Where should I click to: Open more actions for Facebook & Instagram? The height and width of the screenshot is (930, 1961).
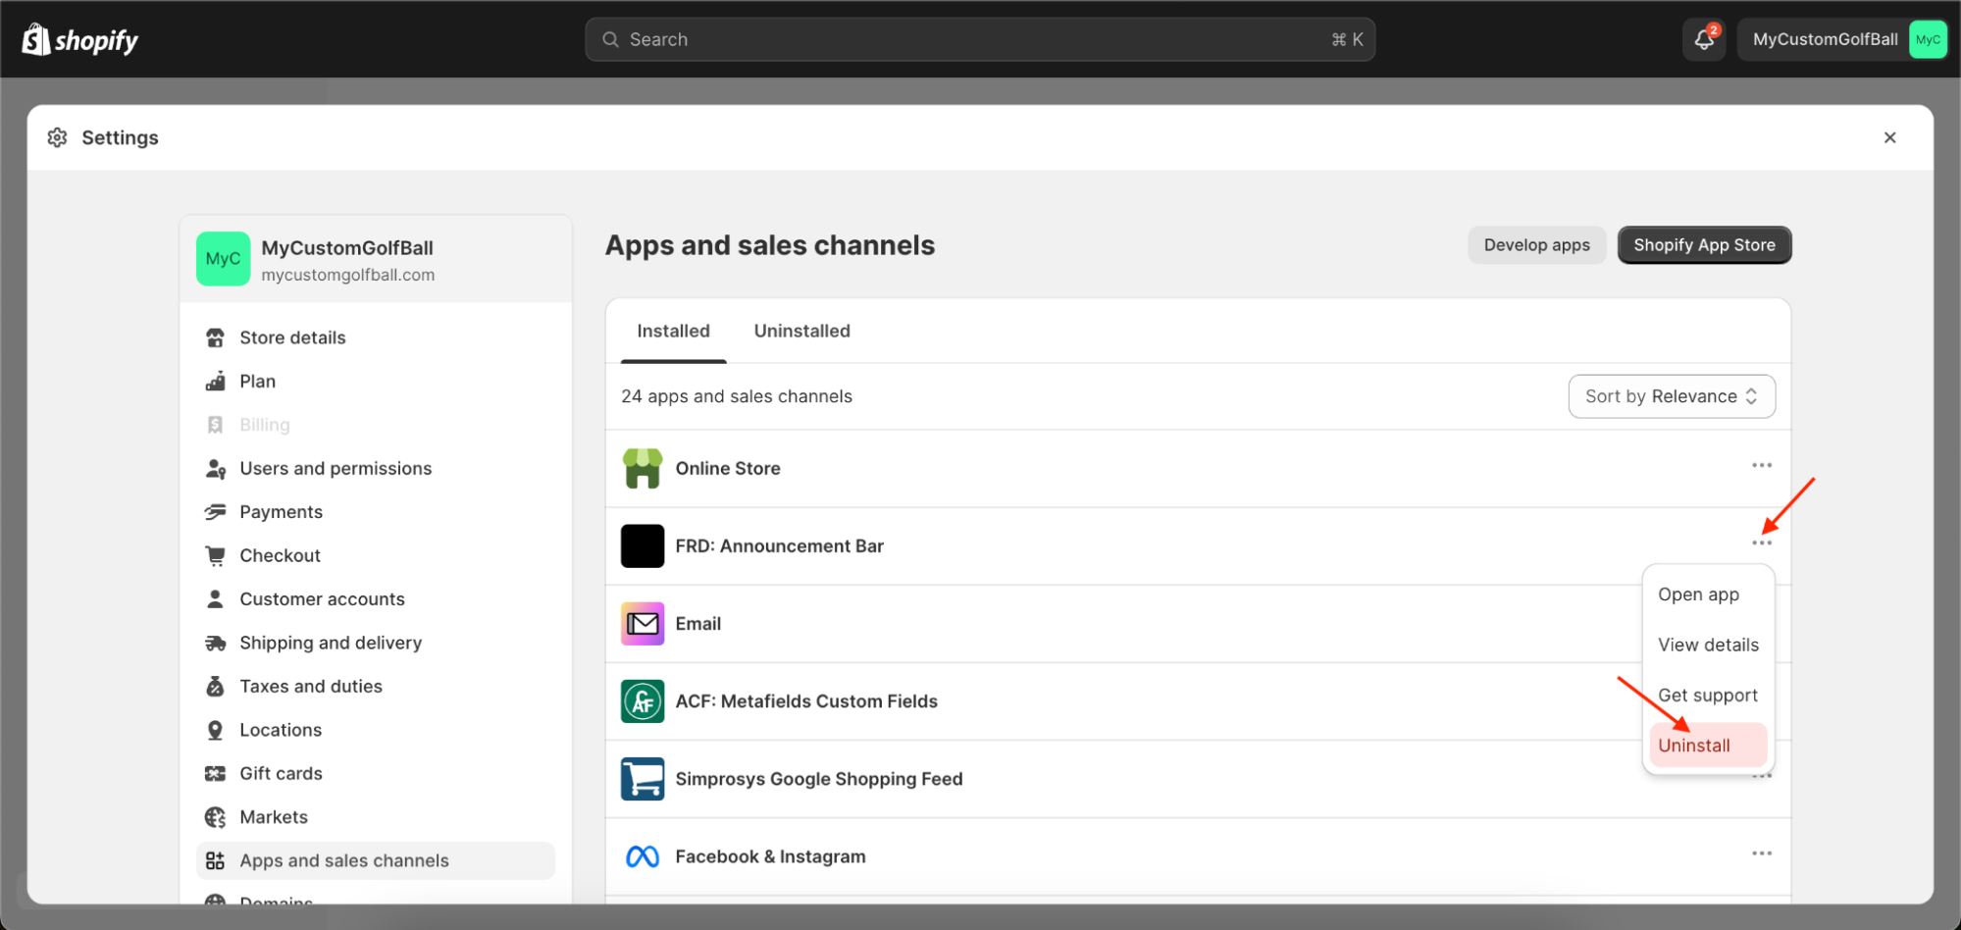click(1761, 853)
